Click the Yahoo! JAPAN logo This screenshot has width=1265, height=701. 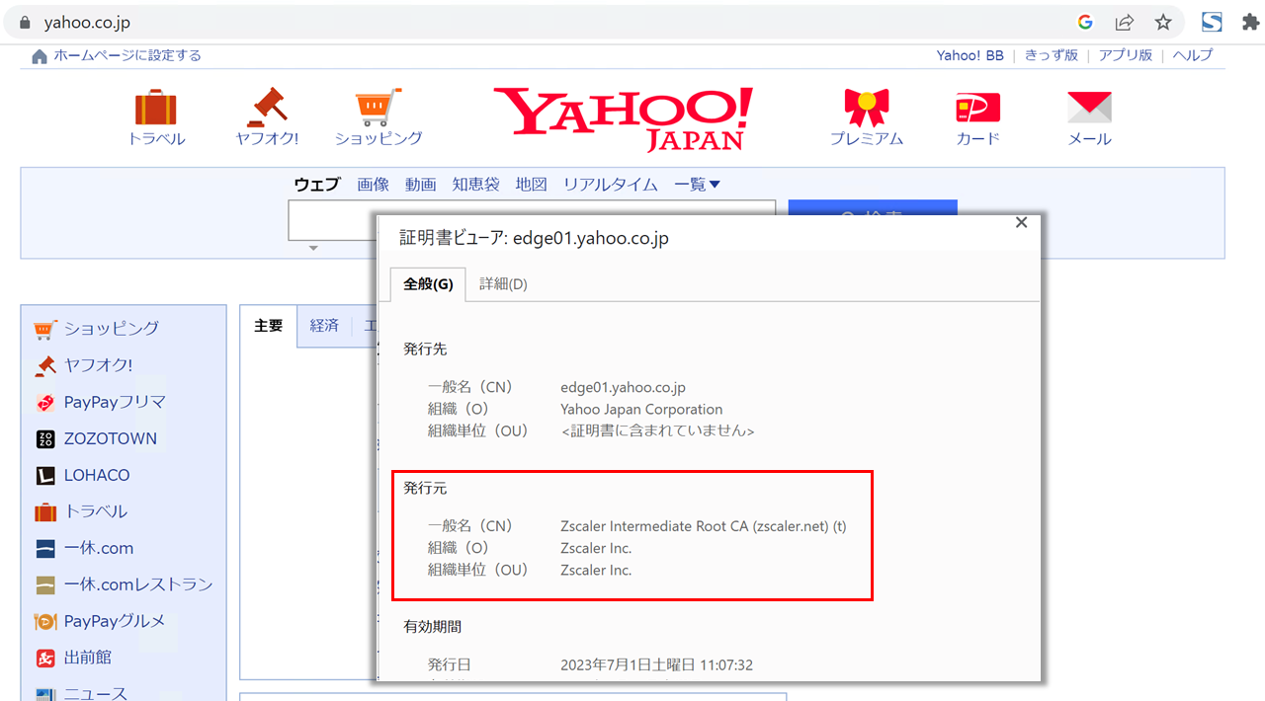623,117
